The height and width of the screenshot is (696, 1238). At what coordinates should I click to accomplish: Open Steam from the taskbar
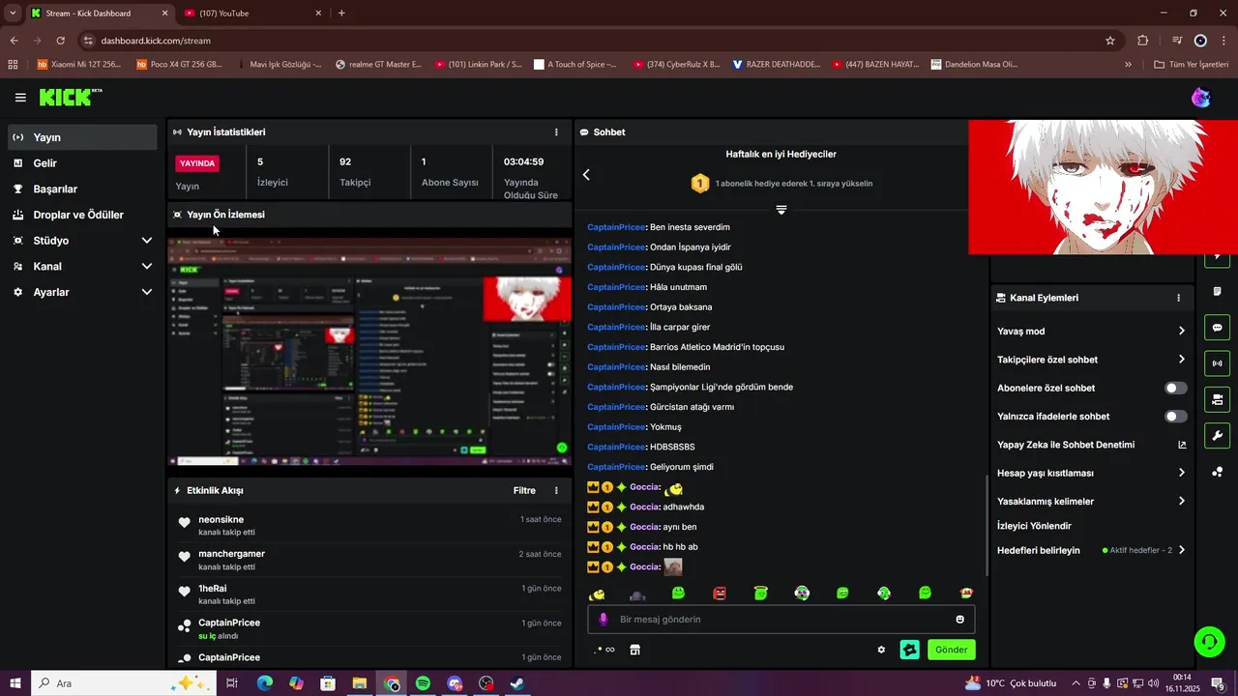517,683
